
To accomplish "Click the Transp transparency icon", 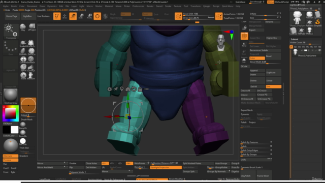I will [x=244, y=44].
